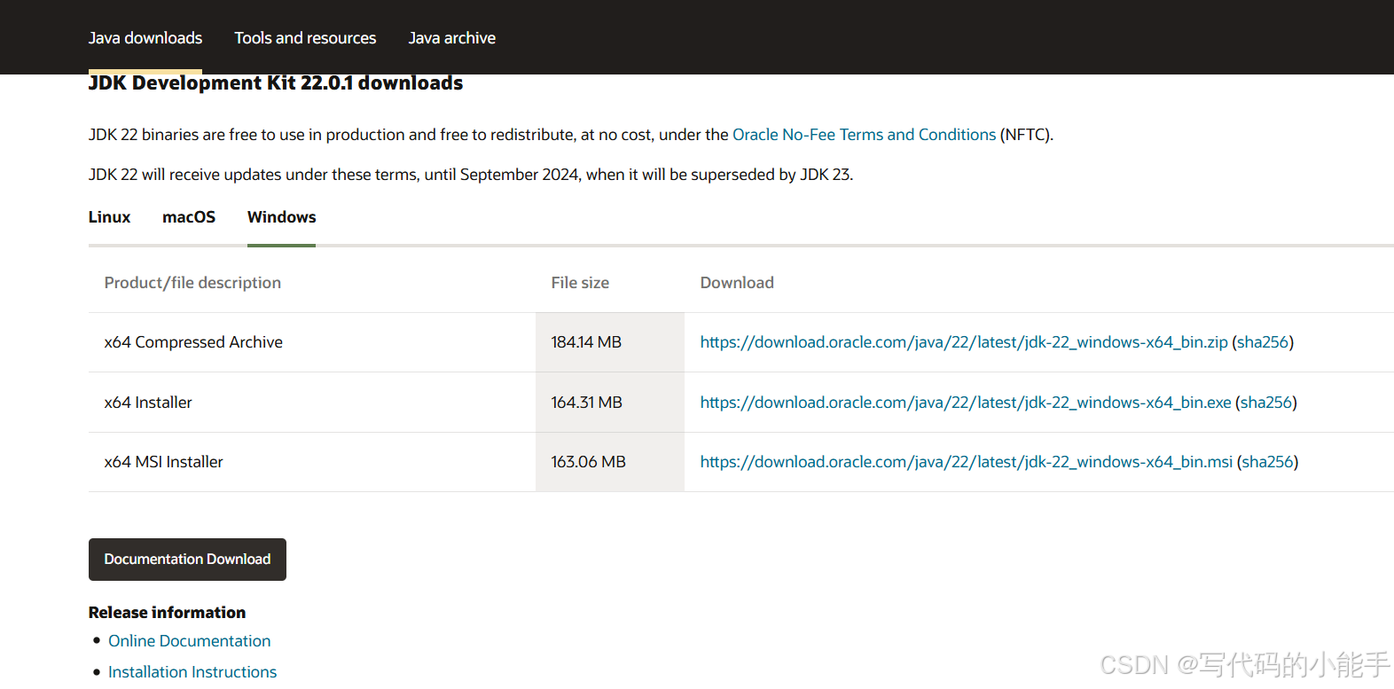Open the Installation Instructions link
Image resolution: width=1394 pixels, height=689 pixels.
192,672
